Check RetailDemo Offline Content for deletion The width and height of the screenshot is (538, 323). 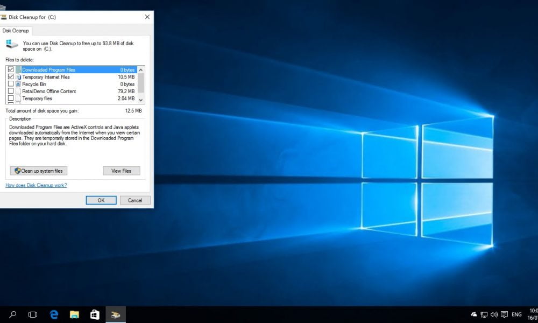click(x=10, y=91)
